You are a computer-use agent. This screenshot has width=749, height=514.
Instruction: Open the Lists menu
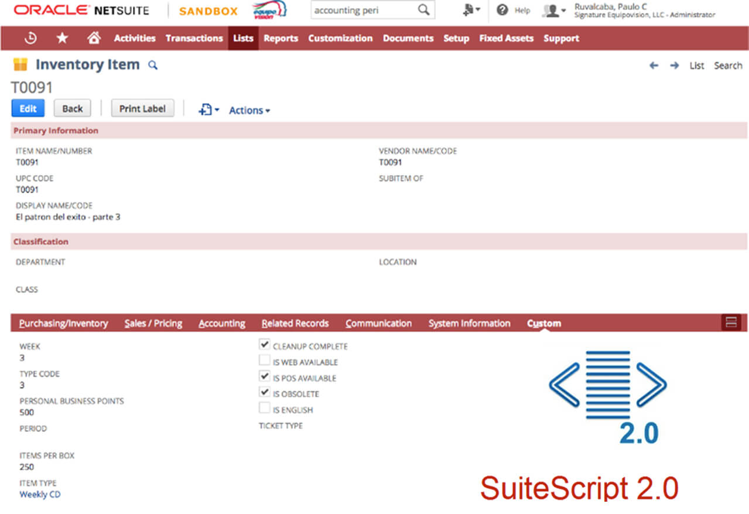point(243,38)
